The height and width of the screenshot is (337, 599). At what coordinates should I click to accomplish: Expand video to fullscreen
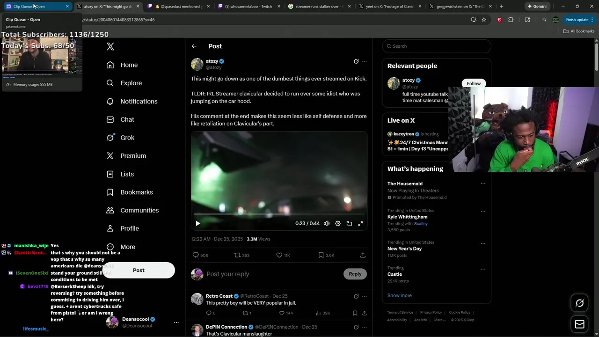tap(360, 224)
